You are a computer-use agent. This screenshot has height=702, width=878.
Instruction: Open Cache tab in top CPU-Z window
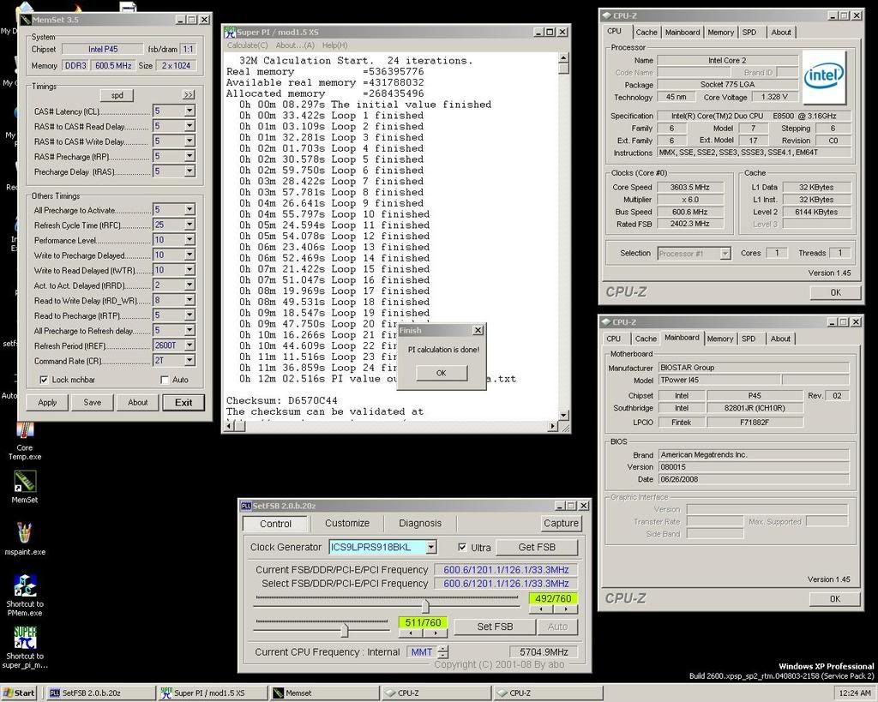[x=646, y=32]
